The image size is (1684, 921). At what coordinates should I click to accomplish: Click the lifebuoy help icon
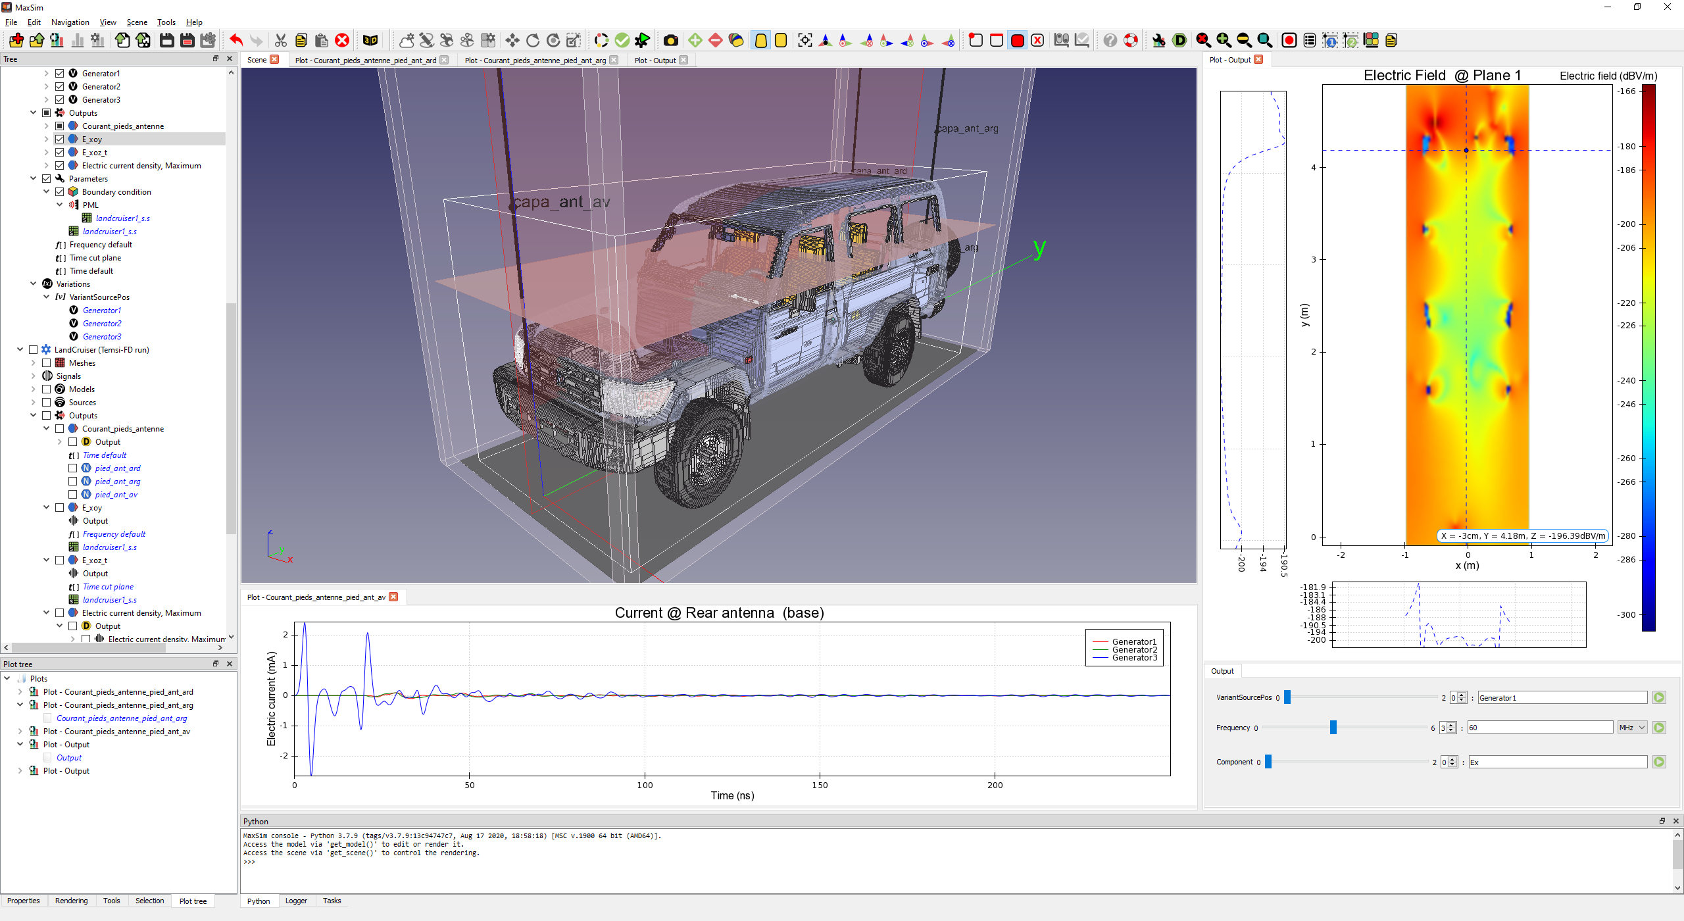tap(1131, 41)
